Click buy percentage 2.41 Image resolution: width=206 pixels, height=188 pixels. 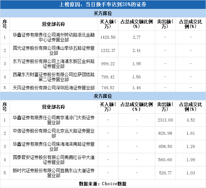coord(137,50)
